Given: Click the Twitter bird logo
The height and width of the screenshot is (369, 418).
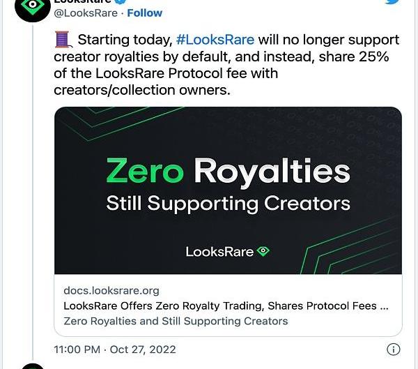Looking at the screenshot, I should pyautogui.click(x=392, y=2).
